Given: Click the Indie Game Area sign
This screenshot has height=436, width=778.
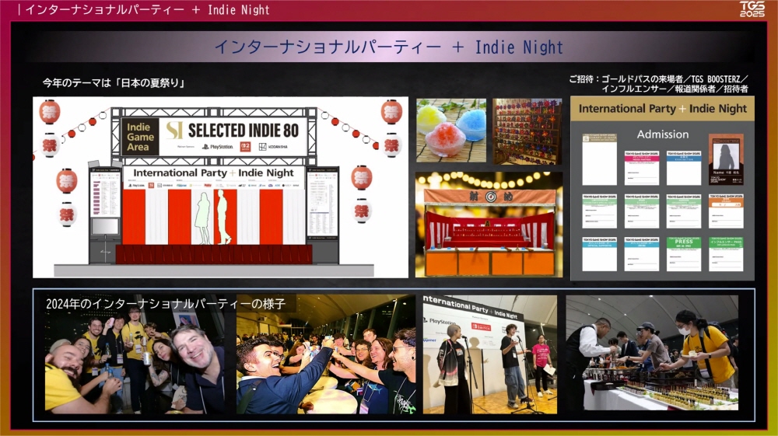Looking at the screenshot, I should tap(140, 137).
